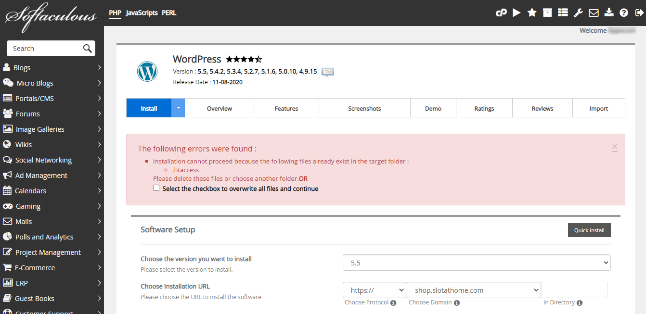This screenshot has height=314, width=646.
Task: Click the changelog speech bubble icon
Action: 328,72
